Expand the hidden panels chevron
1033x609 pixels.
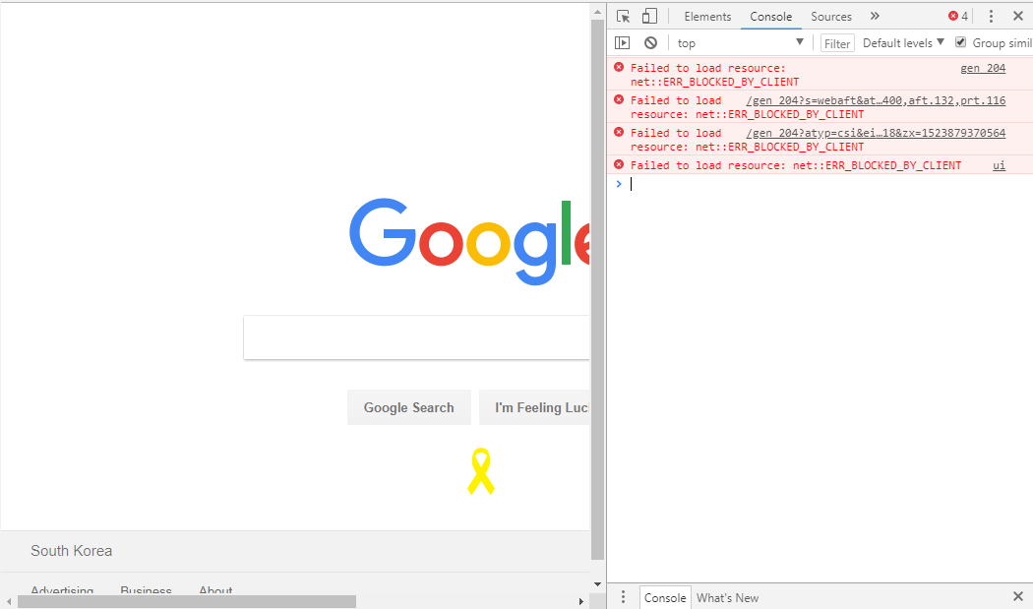point(875,16)
